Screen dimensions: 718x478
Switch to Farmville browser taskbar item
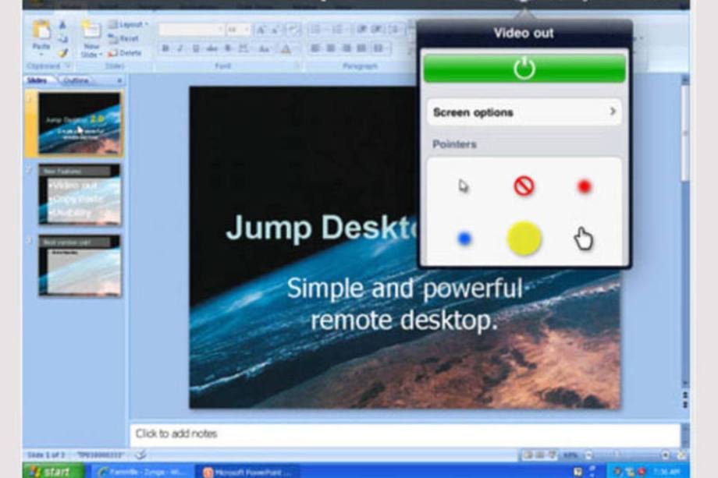coord(144,472)
